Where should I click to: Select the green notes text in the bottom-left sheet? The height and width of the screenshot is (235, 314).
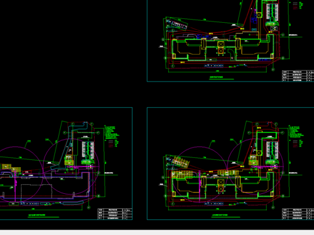111,132
